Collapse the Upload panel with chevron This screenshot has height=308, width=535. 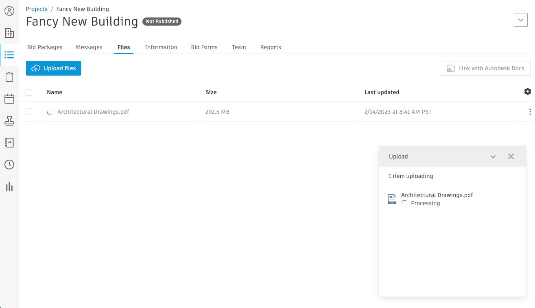(x=493, y=156)
